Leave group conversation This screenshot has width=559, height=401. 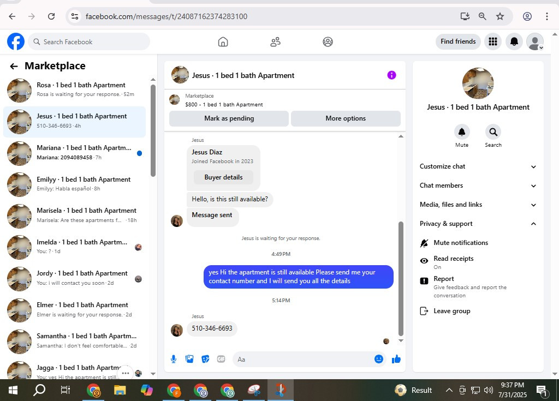point(478,311)
